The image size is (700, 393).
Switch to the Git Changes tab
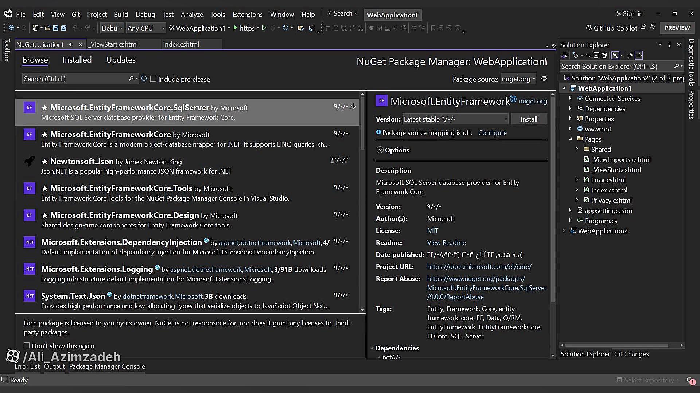pyautogui.click(x=631, y=354)
